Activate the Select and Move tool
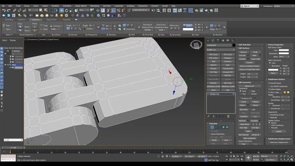This screenshot has height=166, width=295. coord(61,10)
